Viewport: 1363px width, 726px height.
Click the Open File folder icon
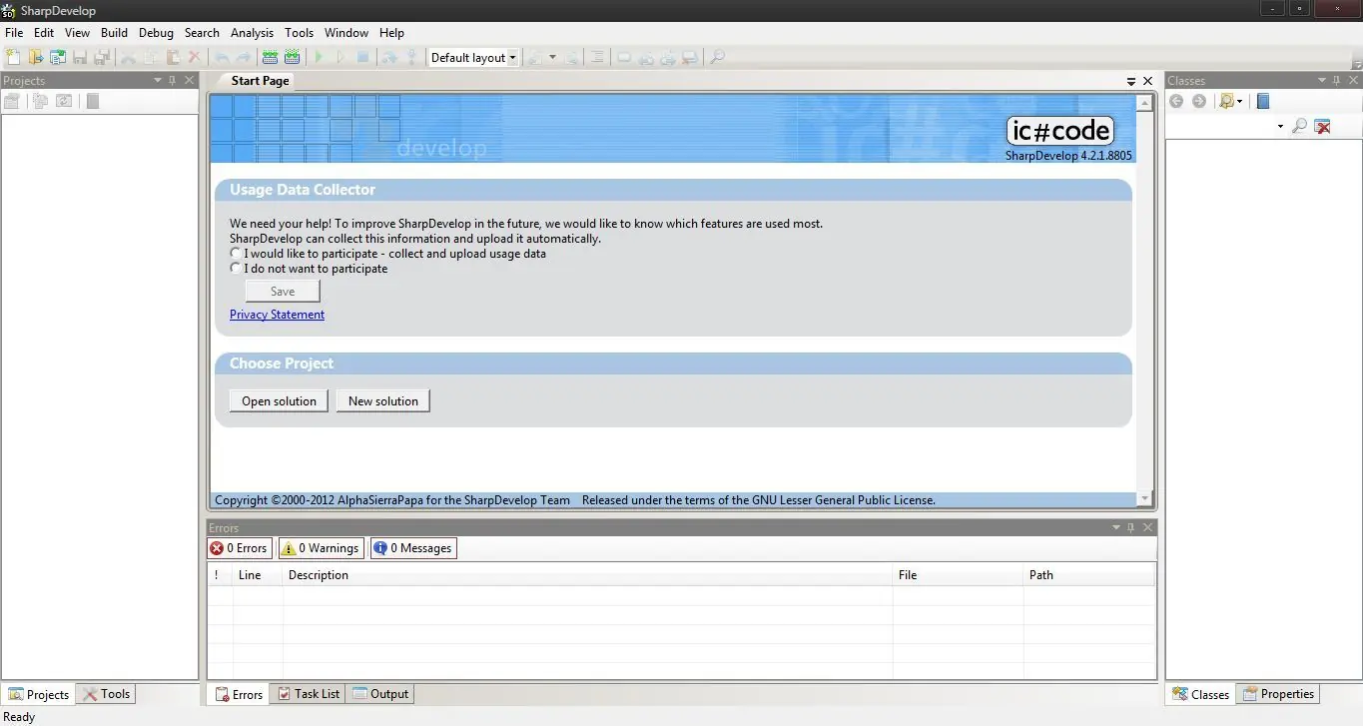(x=36, y=58)
